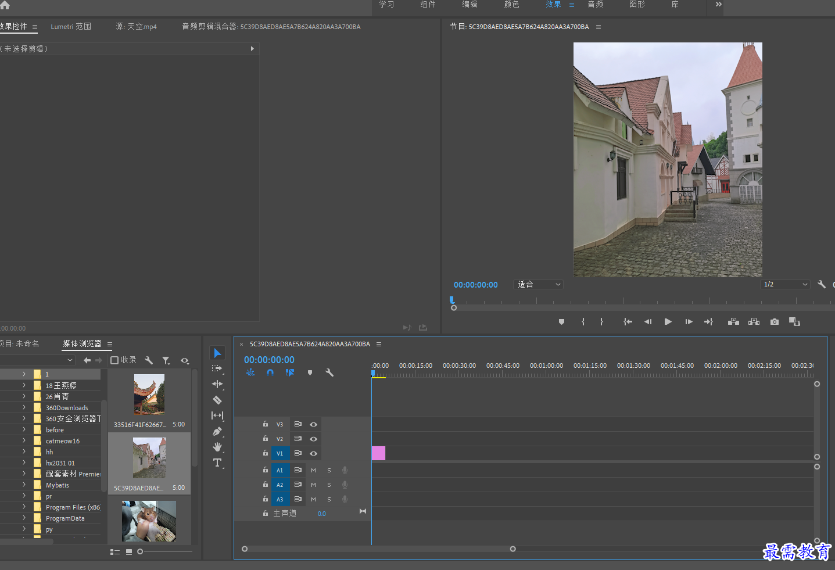This screenshot has width=835, height=570.
Task: Go to Out point
Action: click(708, 322)
